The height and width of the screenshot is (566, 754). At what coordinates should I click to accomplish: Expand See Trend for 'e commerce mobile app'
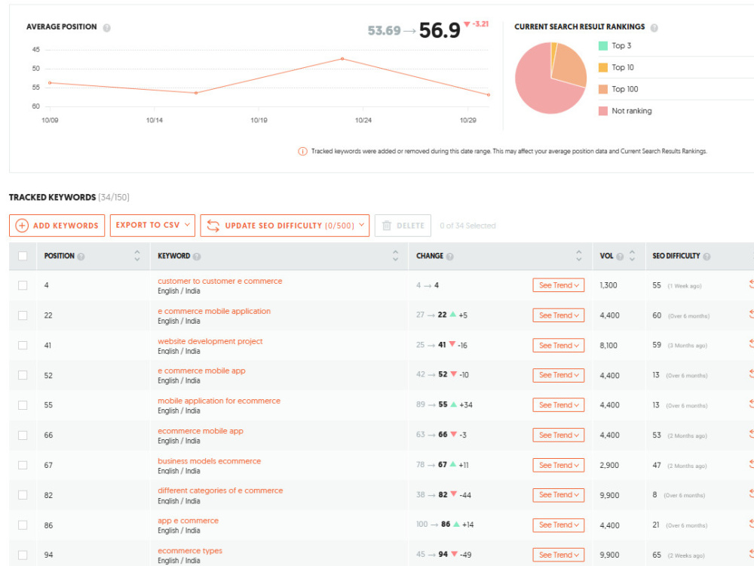(558, 375)
